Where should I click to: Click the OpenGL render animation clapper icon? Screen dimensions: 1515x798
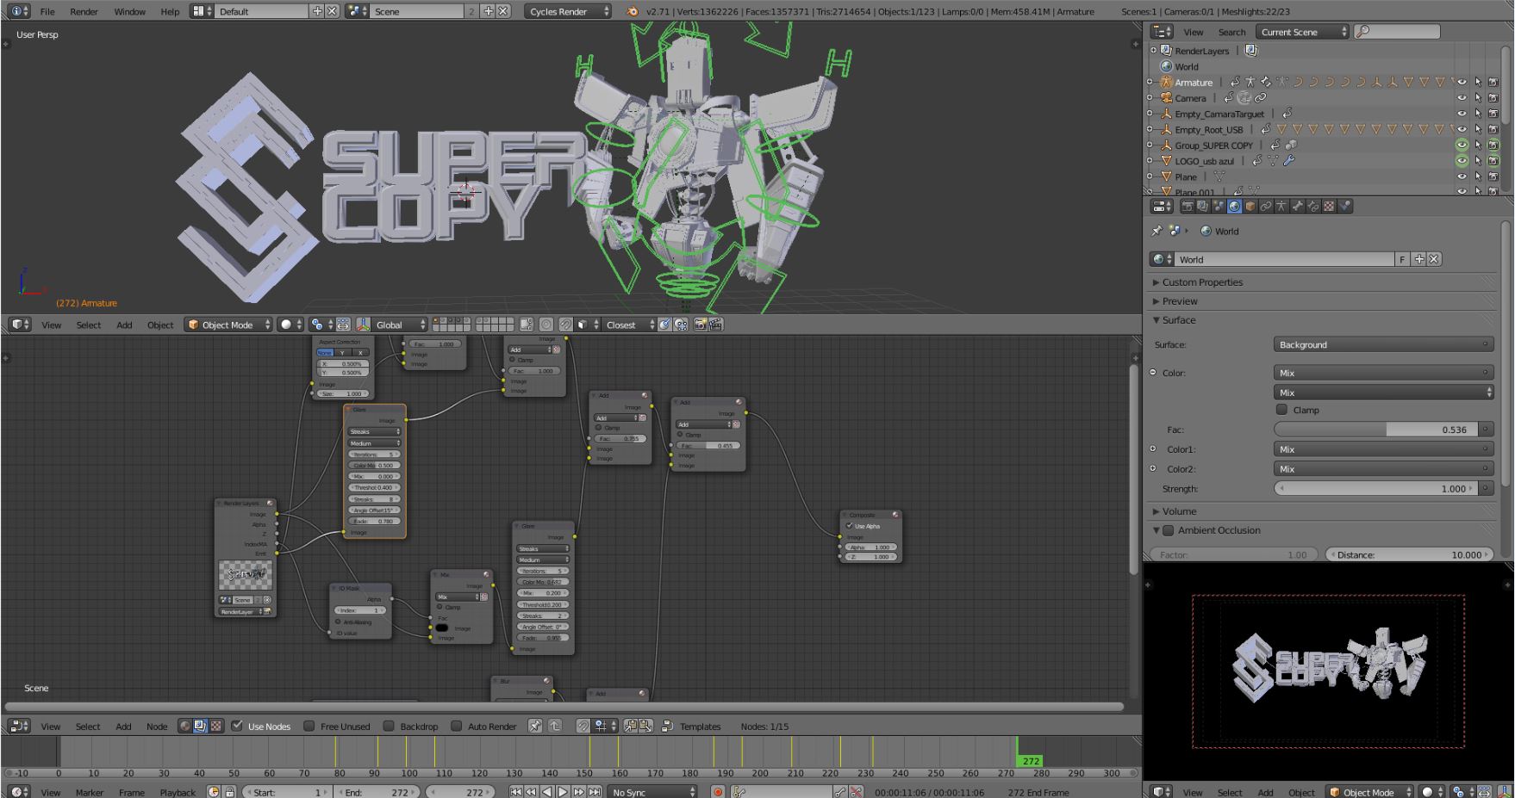coord(716,325)
